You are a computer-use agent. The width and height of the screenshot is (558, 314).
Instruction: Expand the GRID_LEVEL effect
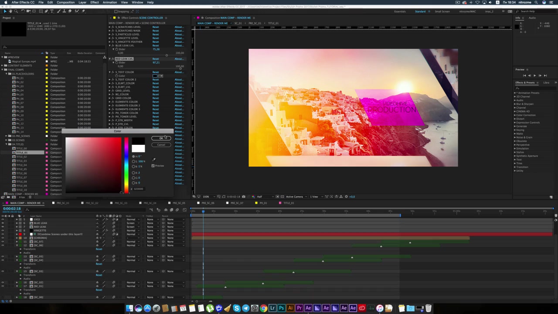click(x=110, y=91)
